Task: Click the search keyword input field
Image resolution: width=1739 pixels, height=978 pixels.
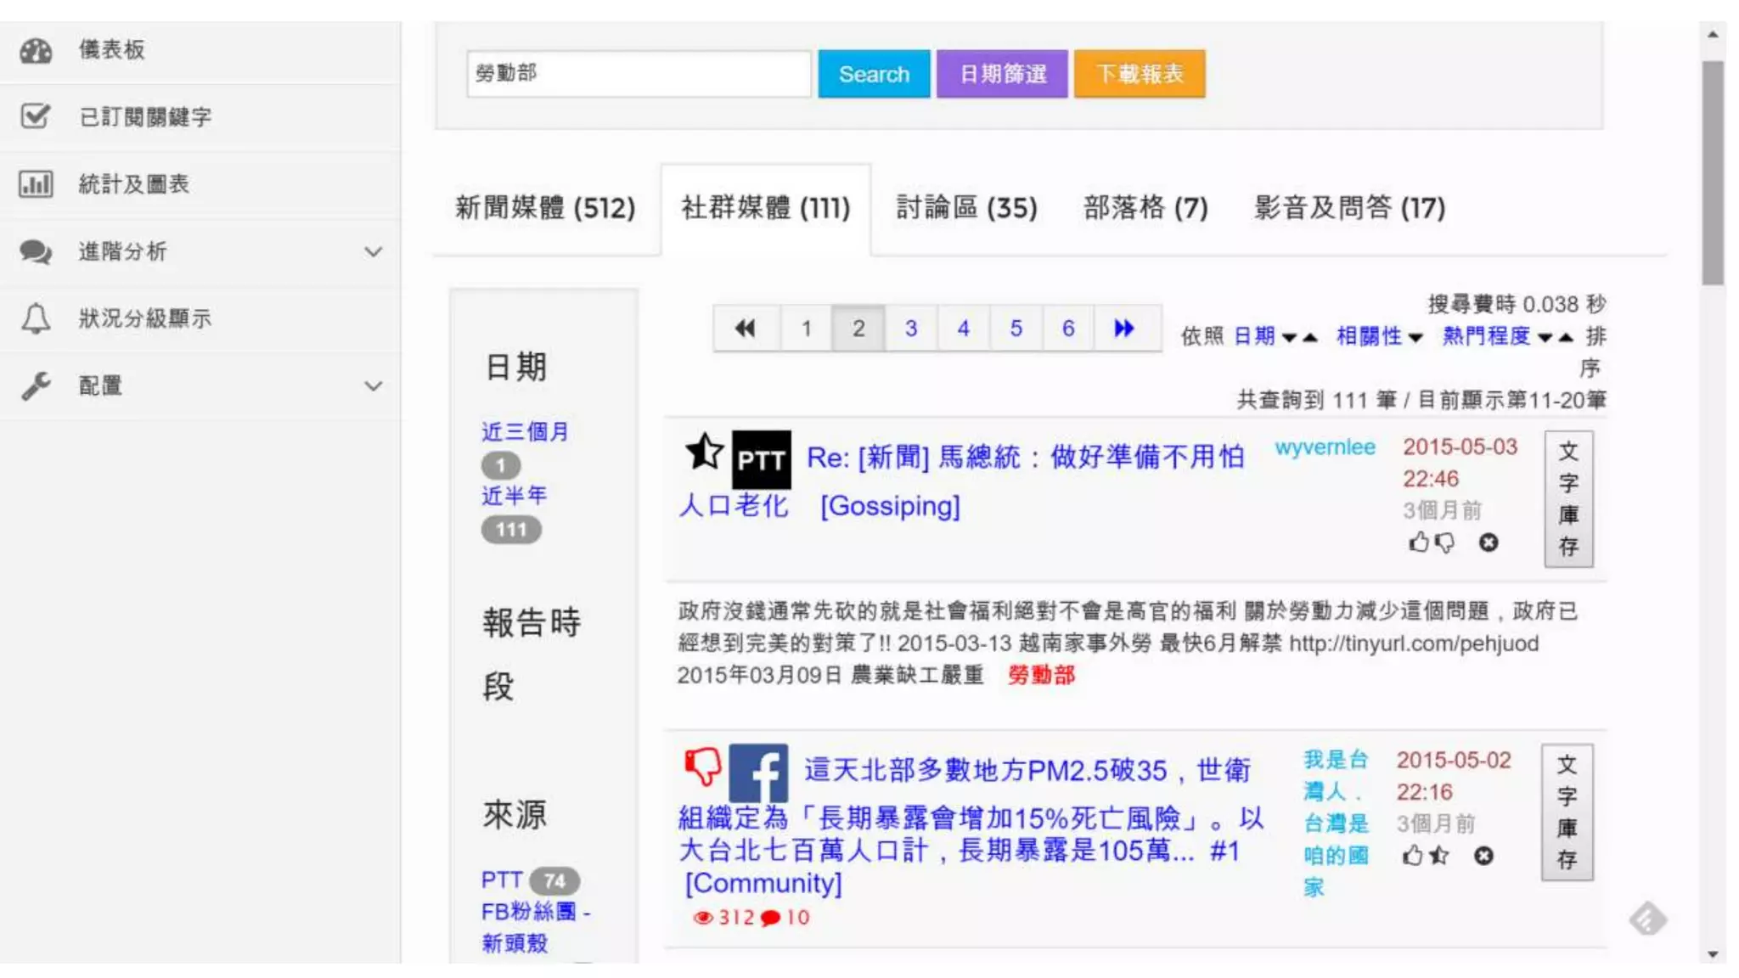Action: (x=639, y=74)
